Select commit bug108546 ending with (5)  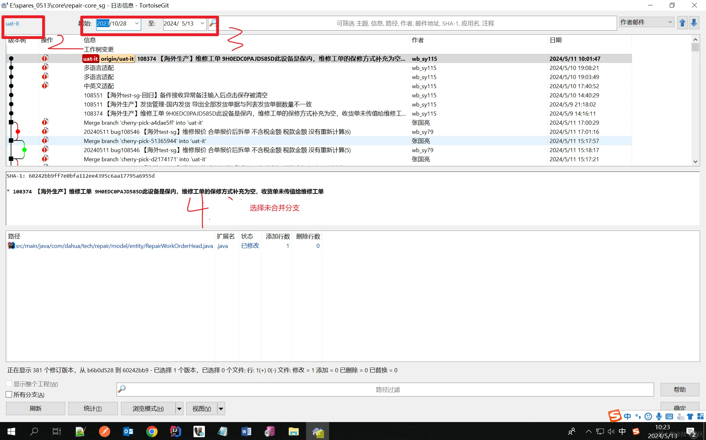pyautogui.click(x=319, y=150)
